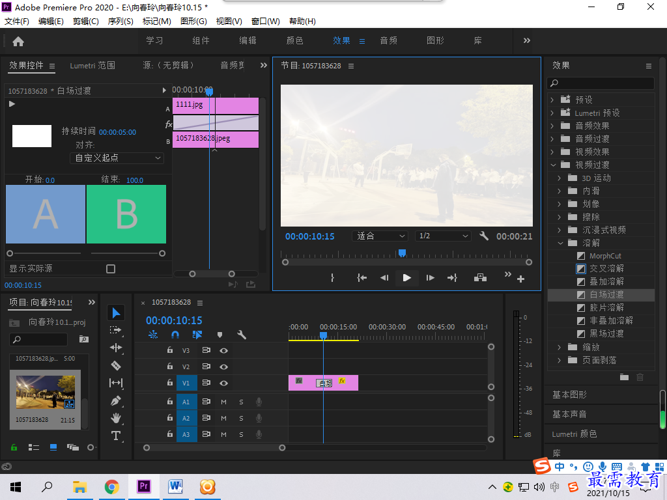This screenshot has width=667, height=500.
Task: Play the program monitor video
Action: click(x=406, y=277)
